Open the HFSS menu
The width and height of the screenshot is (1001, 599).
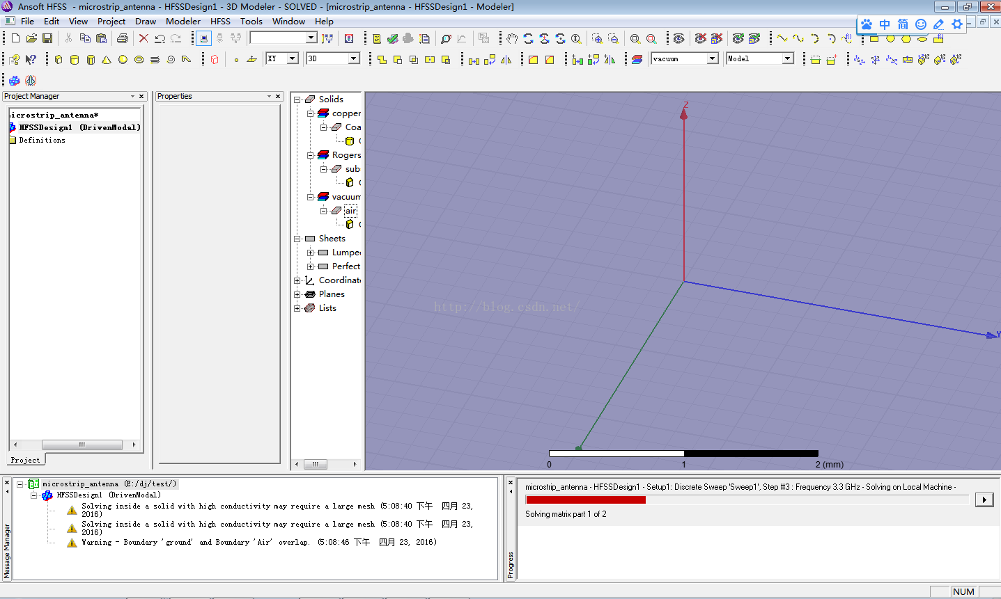pos(220,21)
